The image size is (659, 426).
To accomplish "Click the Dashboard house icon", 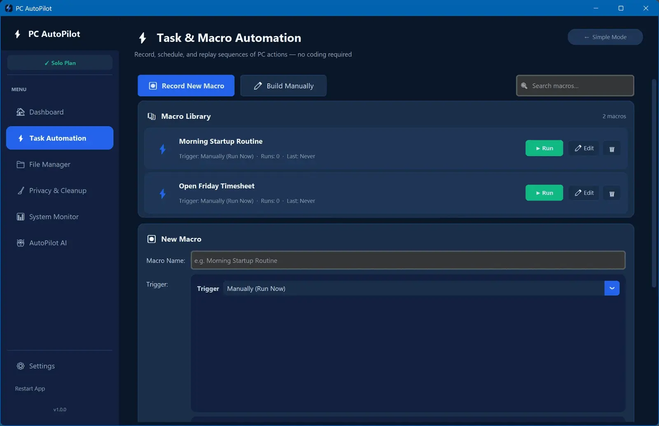I will click(x=21, y=112).
